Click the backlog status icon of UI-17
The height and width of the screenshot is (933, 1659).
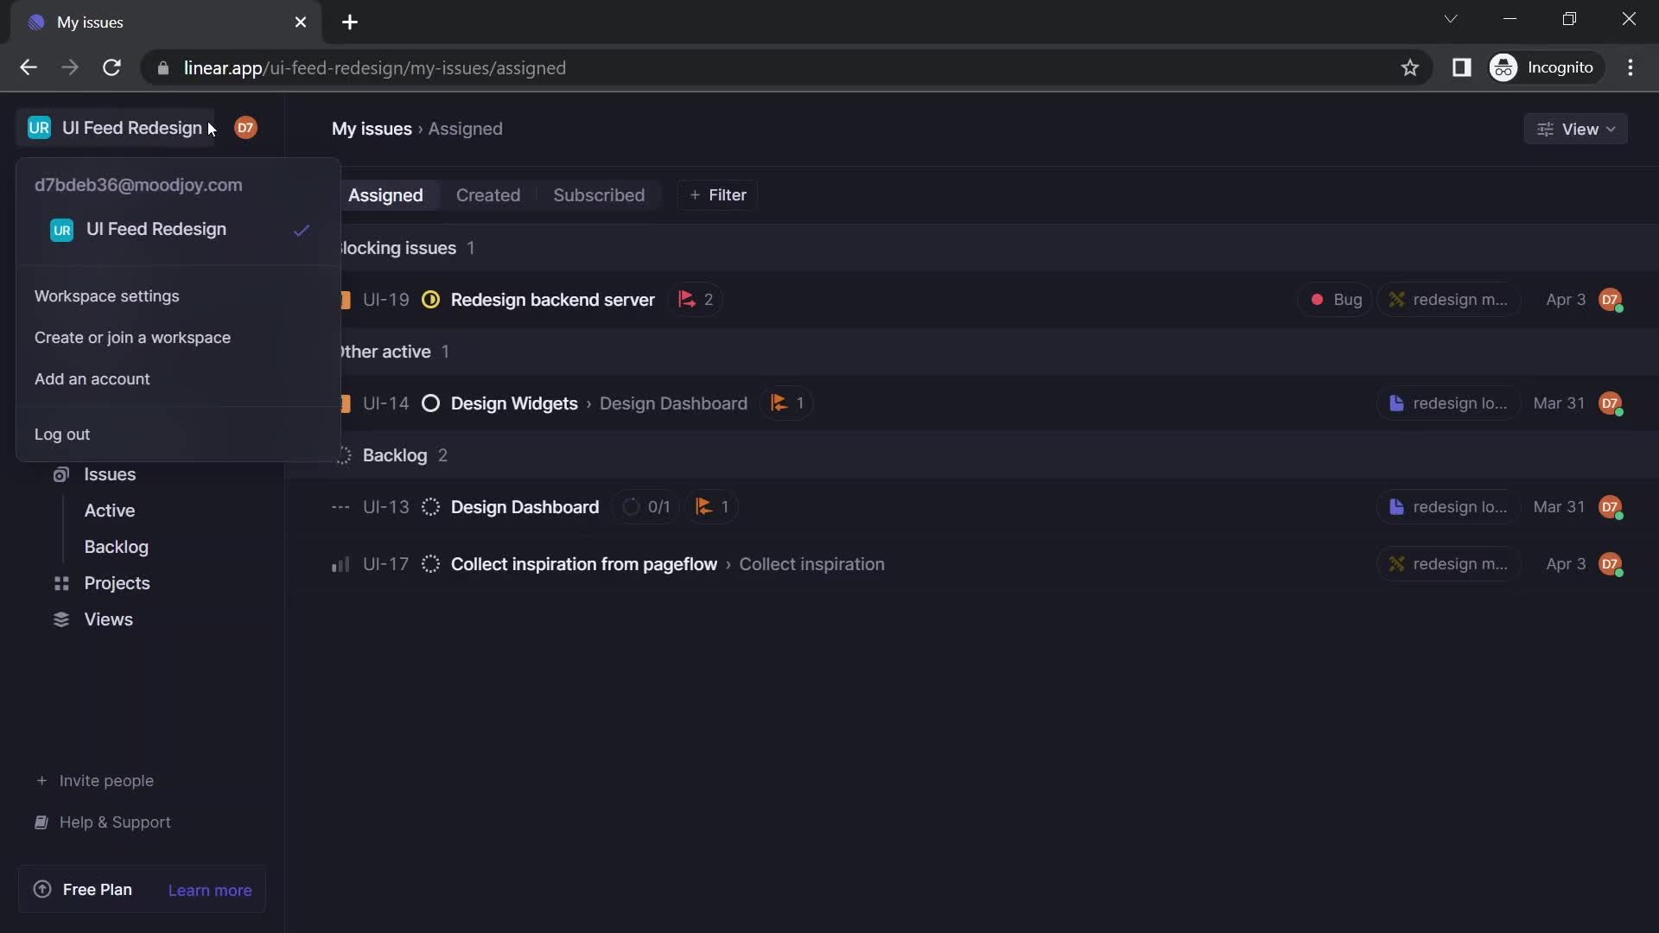pos(430,564)
